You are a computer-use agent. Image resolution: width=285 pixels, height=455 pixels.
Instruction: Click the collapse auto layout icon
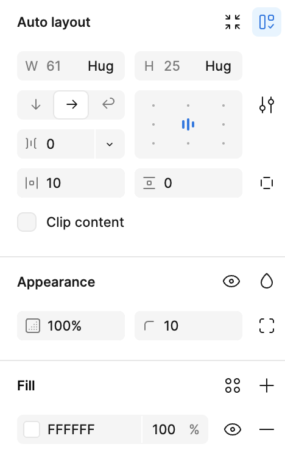point(233,22)
